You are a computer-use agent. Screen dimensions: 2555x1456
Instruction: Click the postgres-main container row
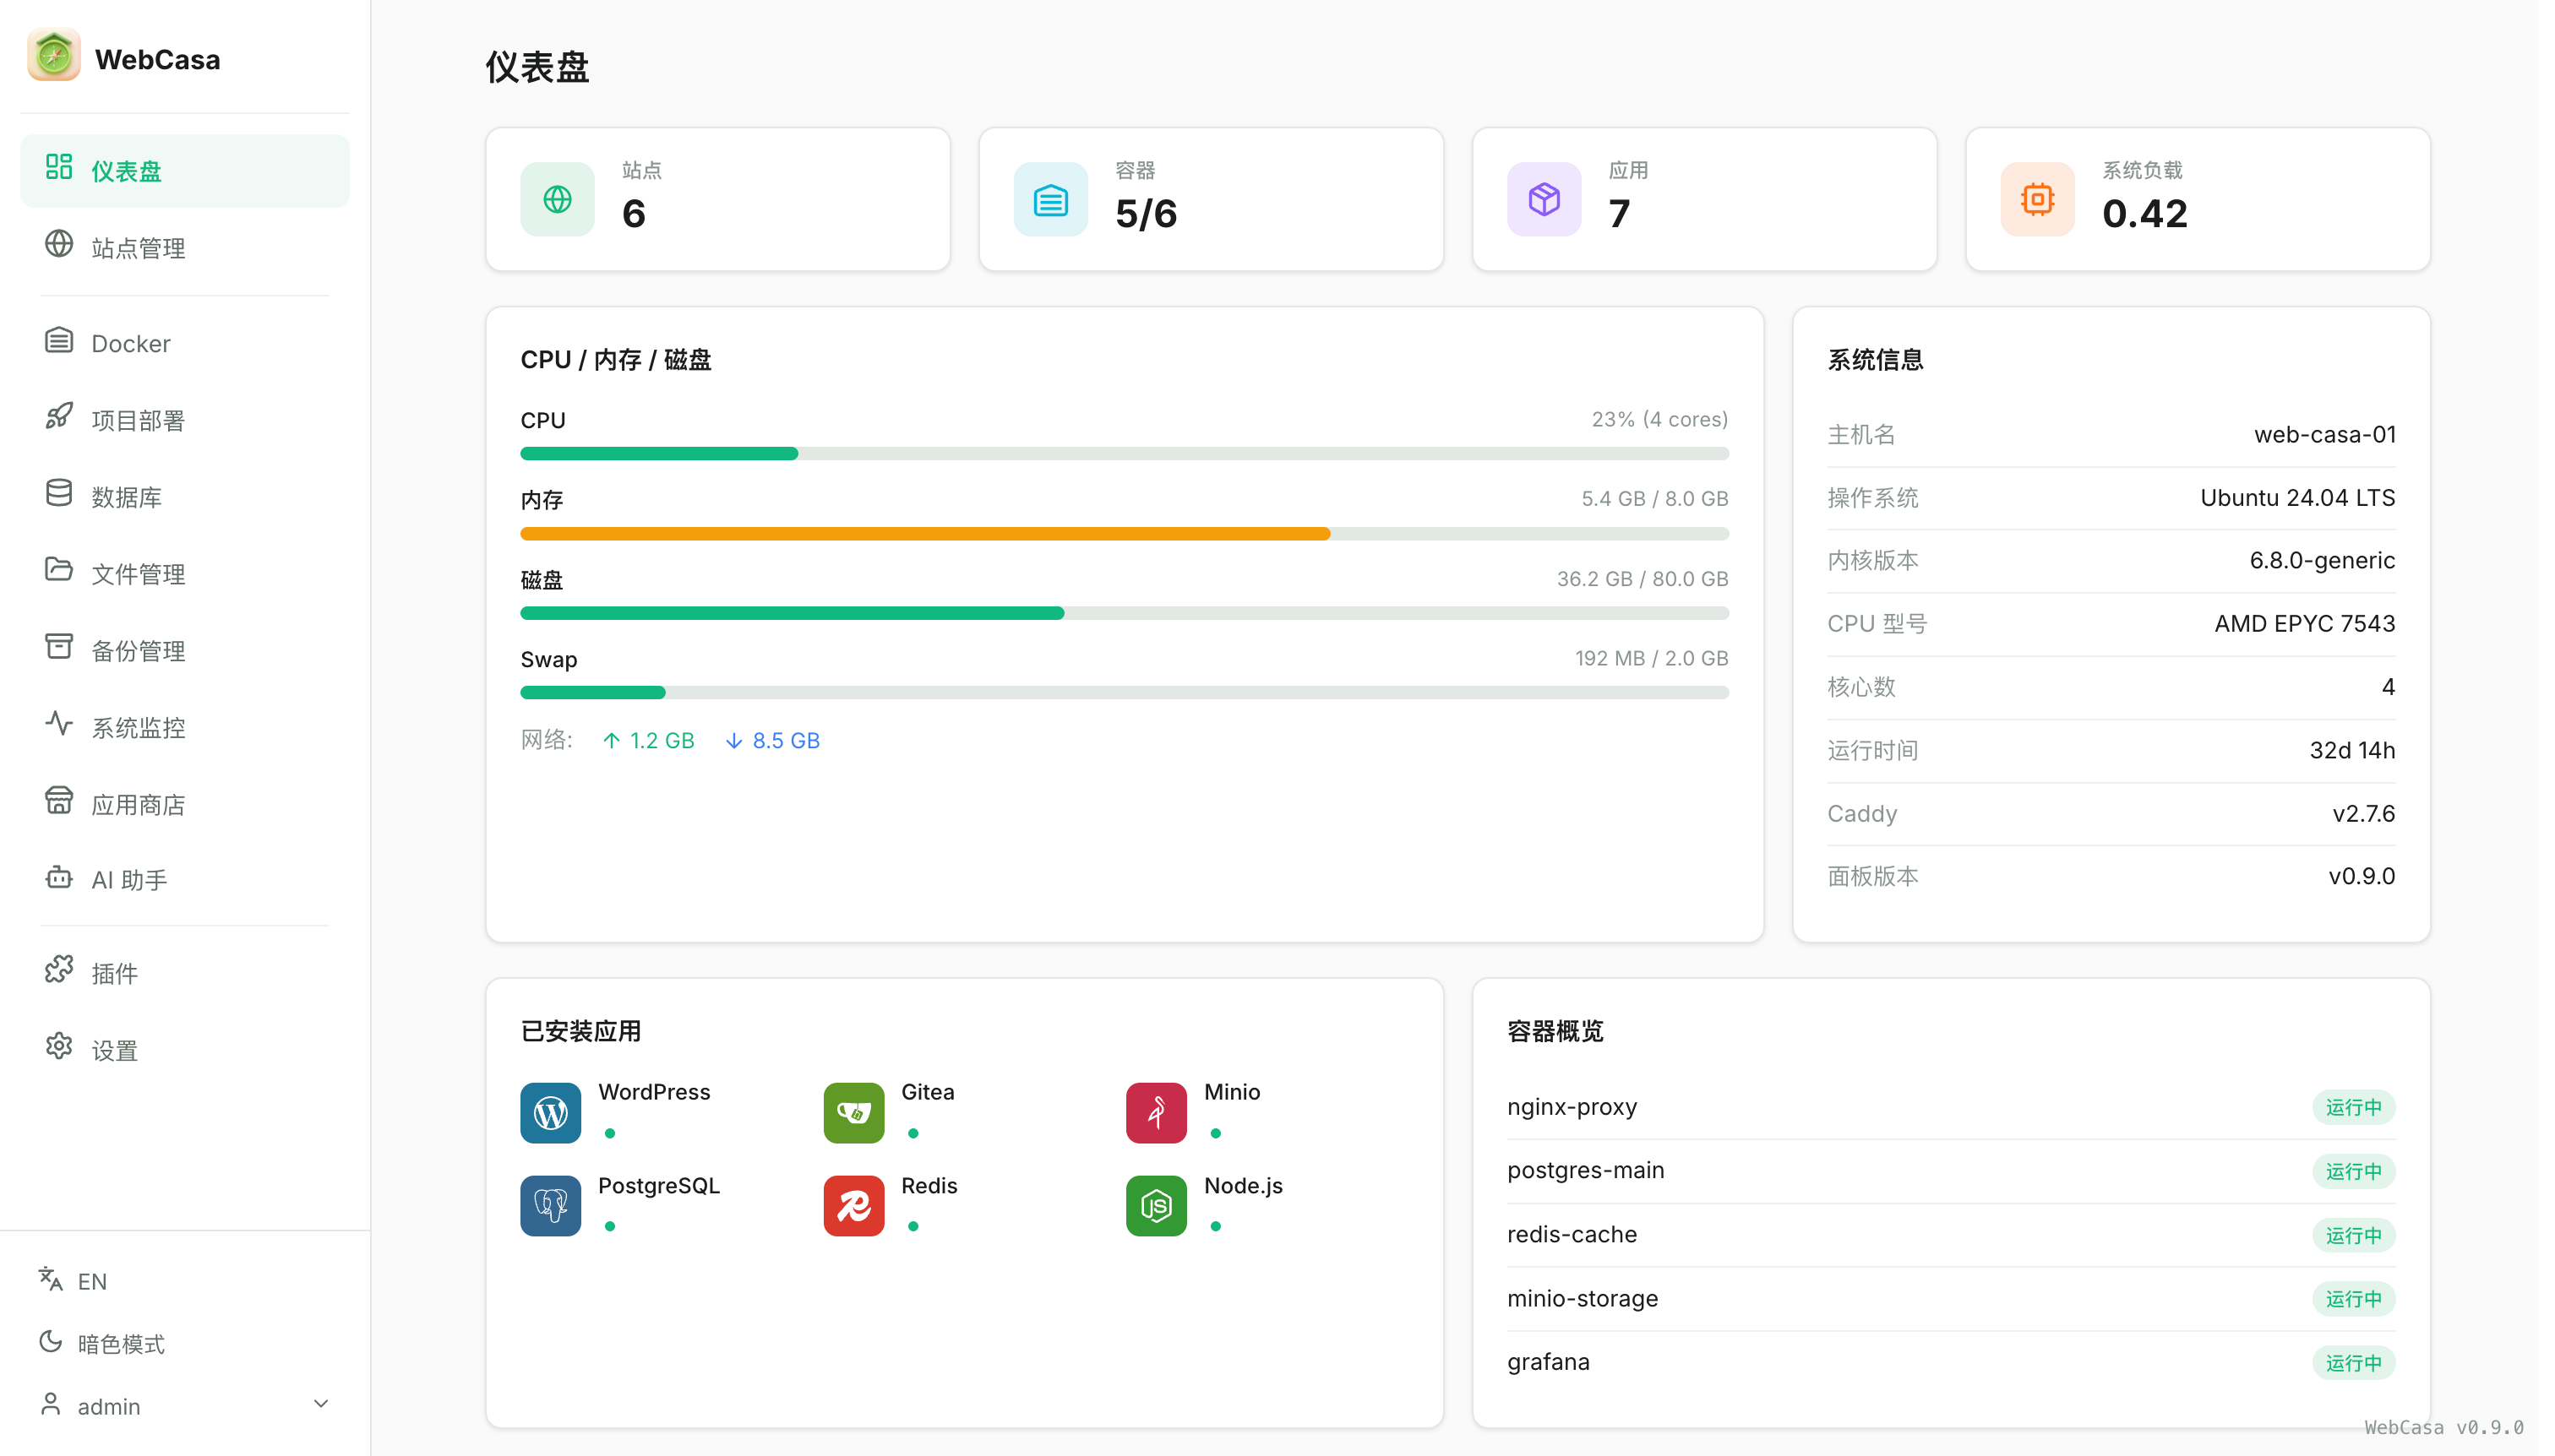(x=1951, y=1170)
